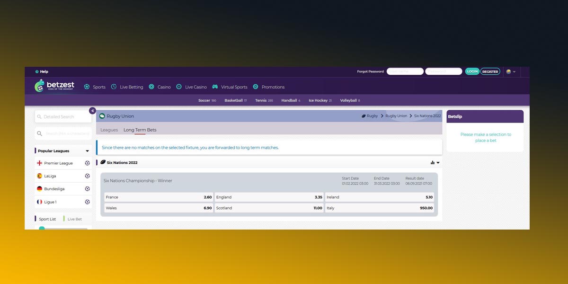The image size is (568, 284).
Task: Go to Soccer in the sports bar
Action: coord(207,100)
